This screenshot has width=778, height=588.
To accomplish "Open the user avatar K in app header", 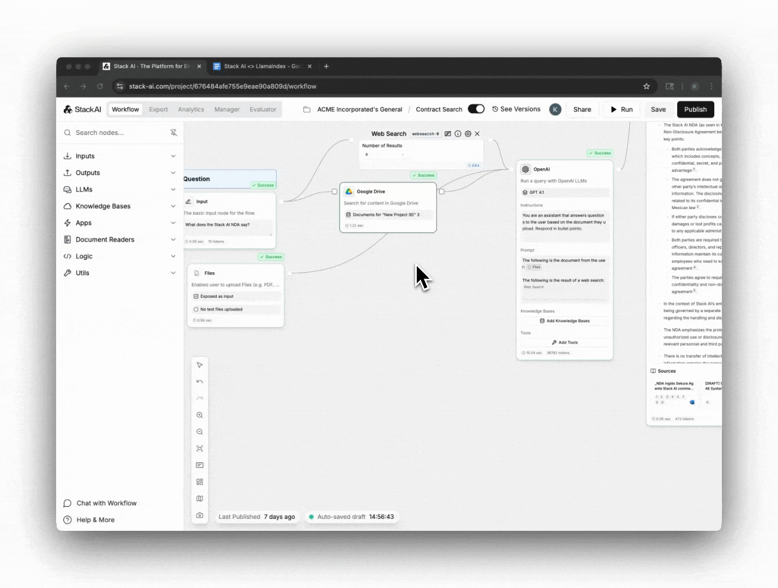I will tap(555, 109).
